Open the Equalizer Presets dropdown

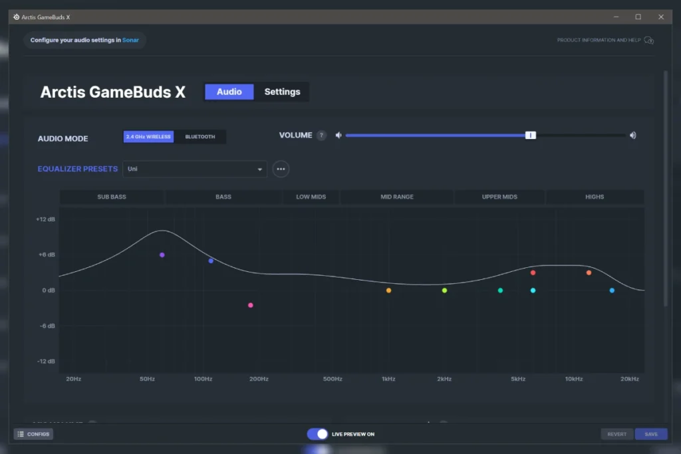click(194, 169)
